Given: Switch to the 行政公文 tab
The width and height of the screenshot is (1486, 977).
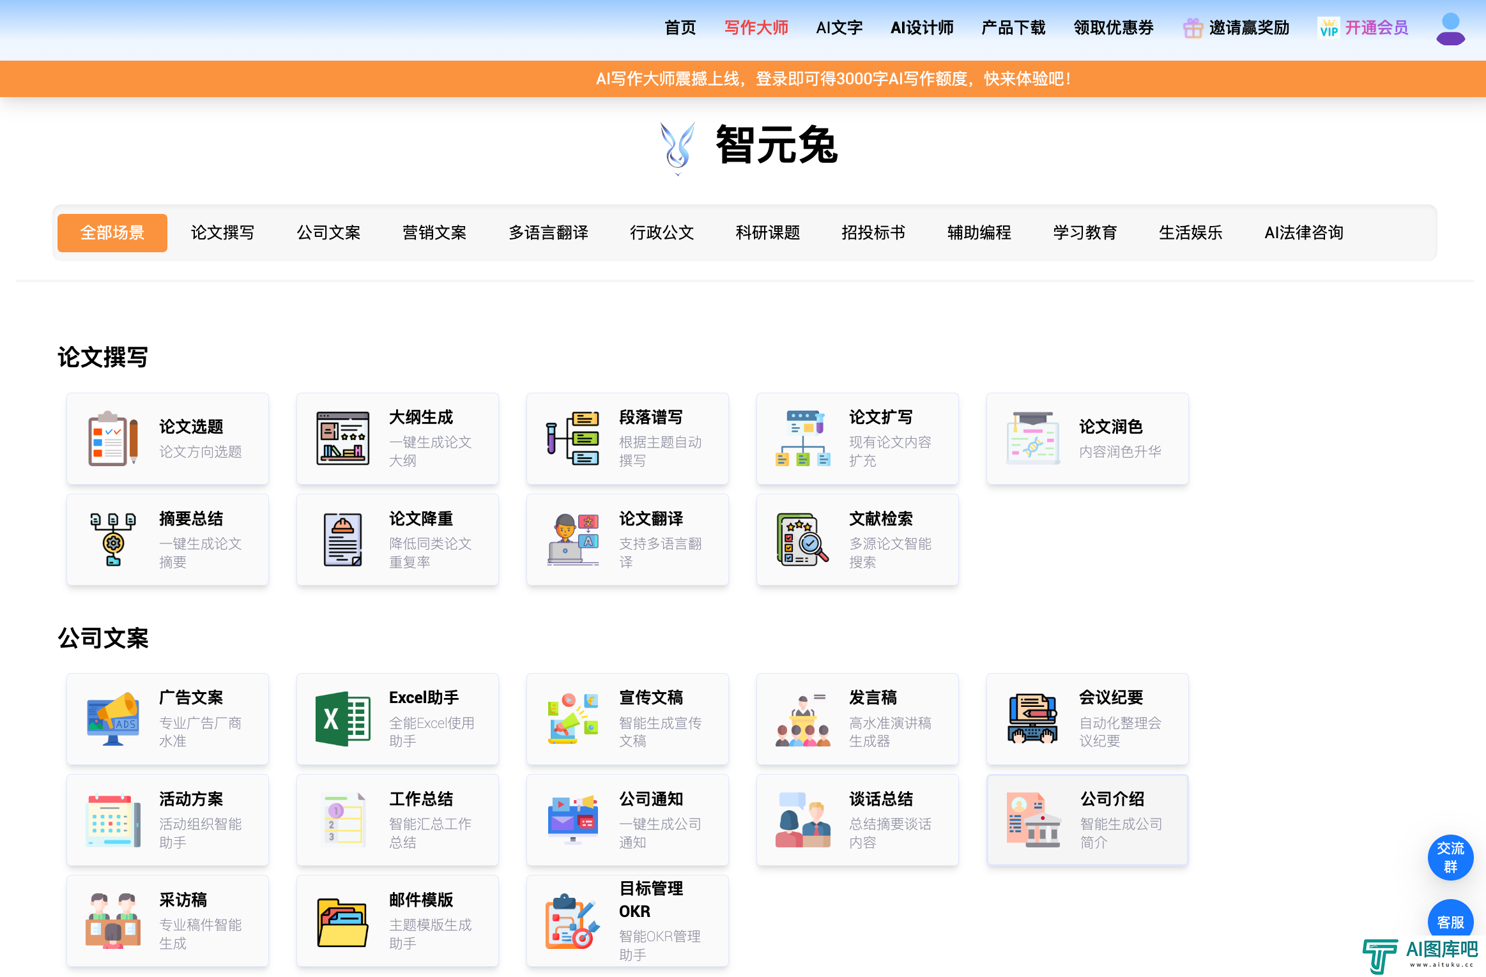Looking at the screenshot, I should point(662,232).
